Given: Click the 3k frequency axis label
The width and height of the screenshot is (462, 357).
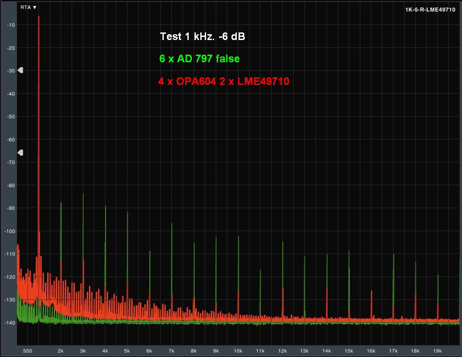Looking at the screenshot, I should [83, 351].
